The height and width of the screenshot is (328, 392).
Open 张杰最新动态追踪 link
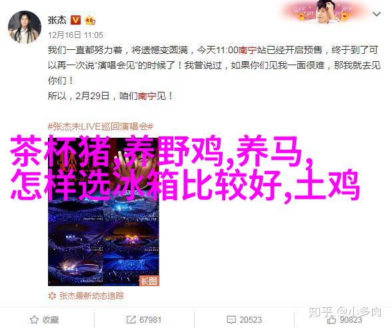coord(91,296)
